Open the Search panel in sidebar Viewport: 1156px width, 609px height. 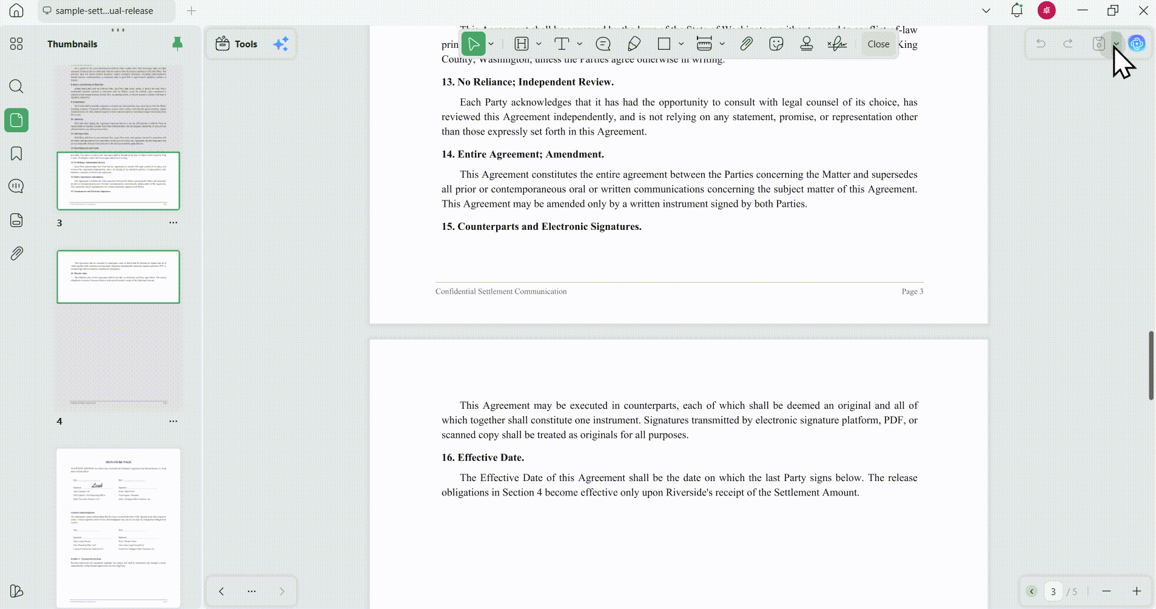16,86
